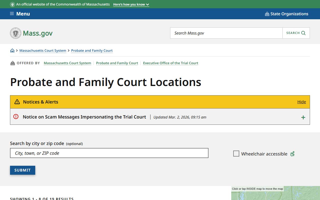This screenshot has height=200, width=320.
Task: Check the Wheelchair accessible checkbox
Action: tap(236, 153)
